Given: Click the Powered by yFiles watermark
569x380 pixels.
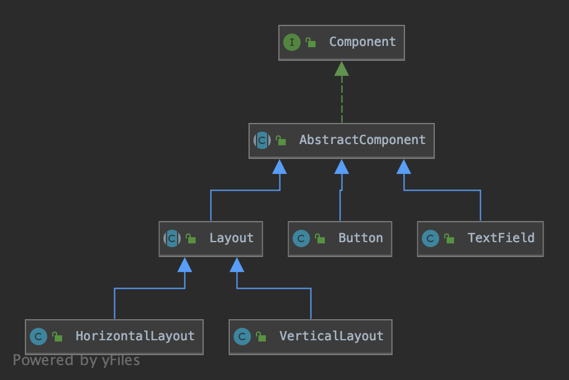Looking at the screenshot, I should point(76,361).
